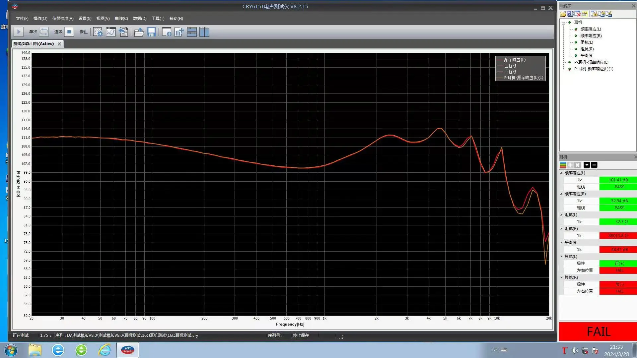Collapse the 耳机 tree node
This screenshot has width=637, height=358.
tap(563, 23)
